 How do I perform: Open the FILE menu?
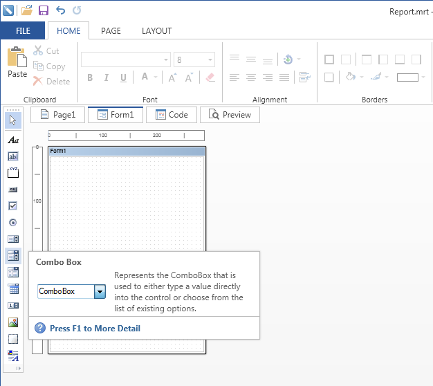[x=23, y=30]
